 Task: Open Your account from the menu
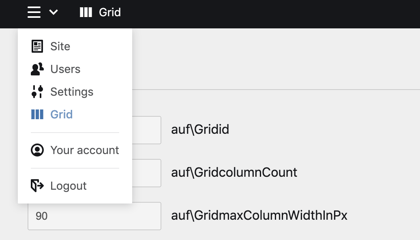pos(85,150)
